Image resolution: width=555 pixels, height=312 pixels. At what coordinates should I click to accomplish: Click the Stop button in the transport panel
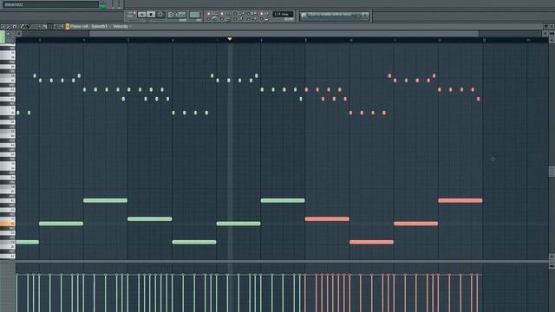click(x=151, y=15)
